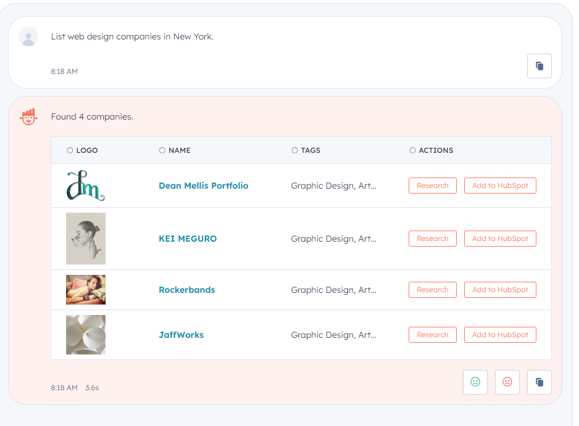Copy the user's query message
Image resolution: width=579 pixels, height=426 pixels.
[x=539, y=66]
